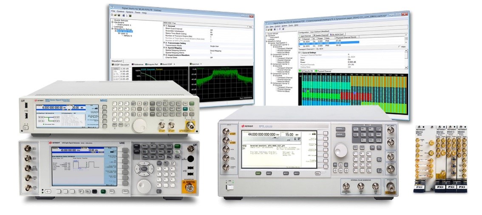Collapse the Waveform Setup tree node in WLAN window

pyautogui.click(x=113, y=29)
